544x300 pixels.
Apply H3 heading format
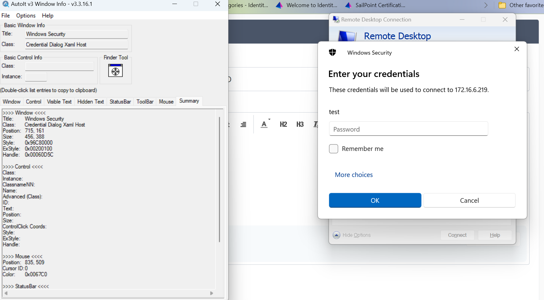300,124
